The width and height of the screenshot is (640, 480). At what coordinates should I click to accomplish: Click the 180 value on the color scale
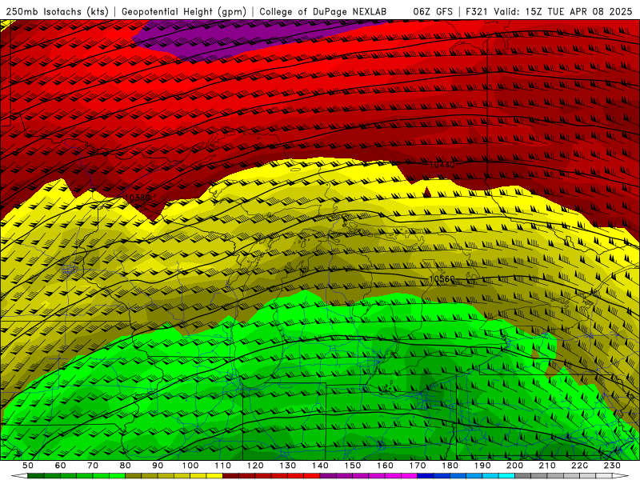coord(450,466)
